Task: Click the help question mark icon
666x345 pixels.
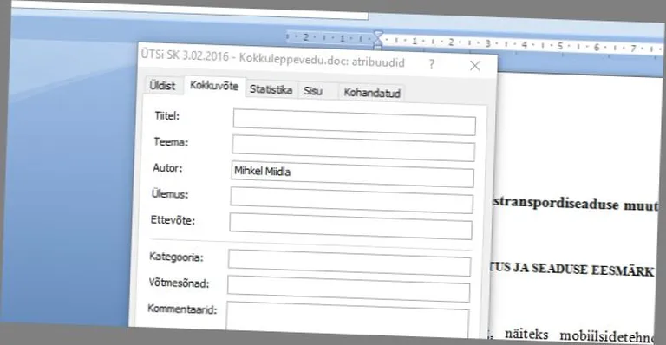Action: pos(432,64)
